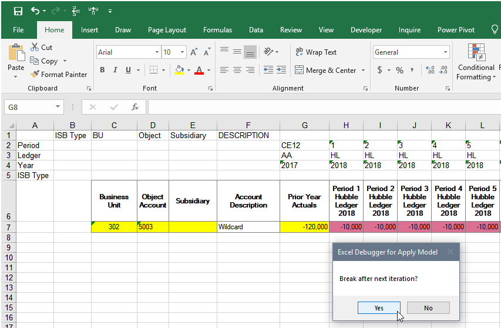501x328 pixels.
Task: Open the Page Layout tab
Action: (x=167, y=30)
